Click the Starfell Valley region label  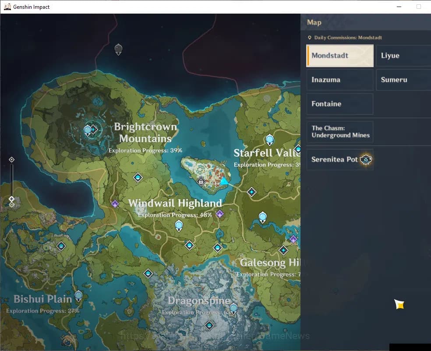tap(267, 153)
